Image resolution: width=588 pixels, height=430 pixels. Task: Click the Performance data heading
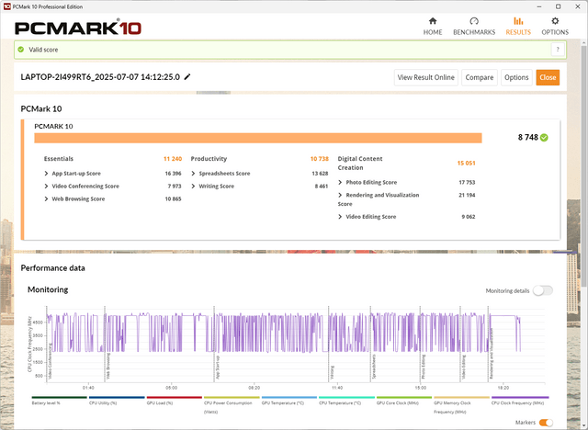pyautogui.click(x=53, y=268)
